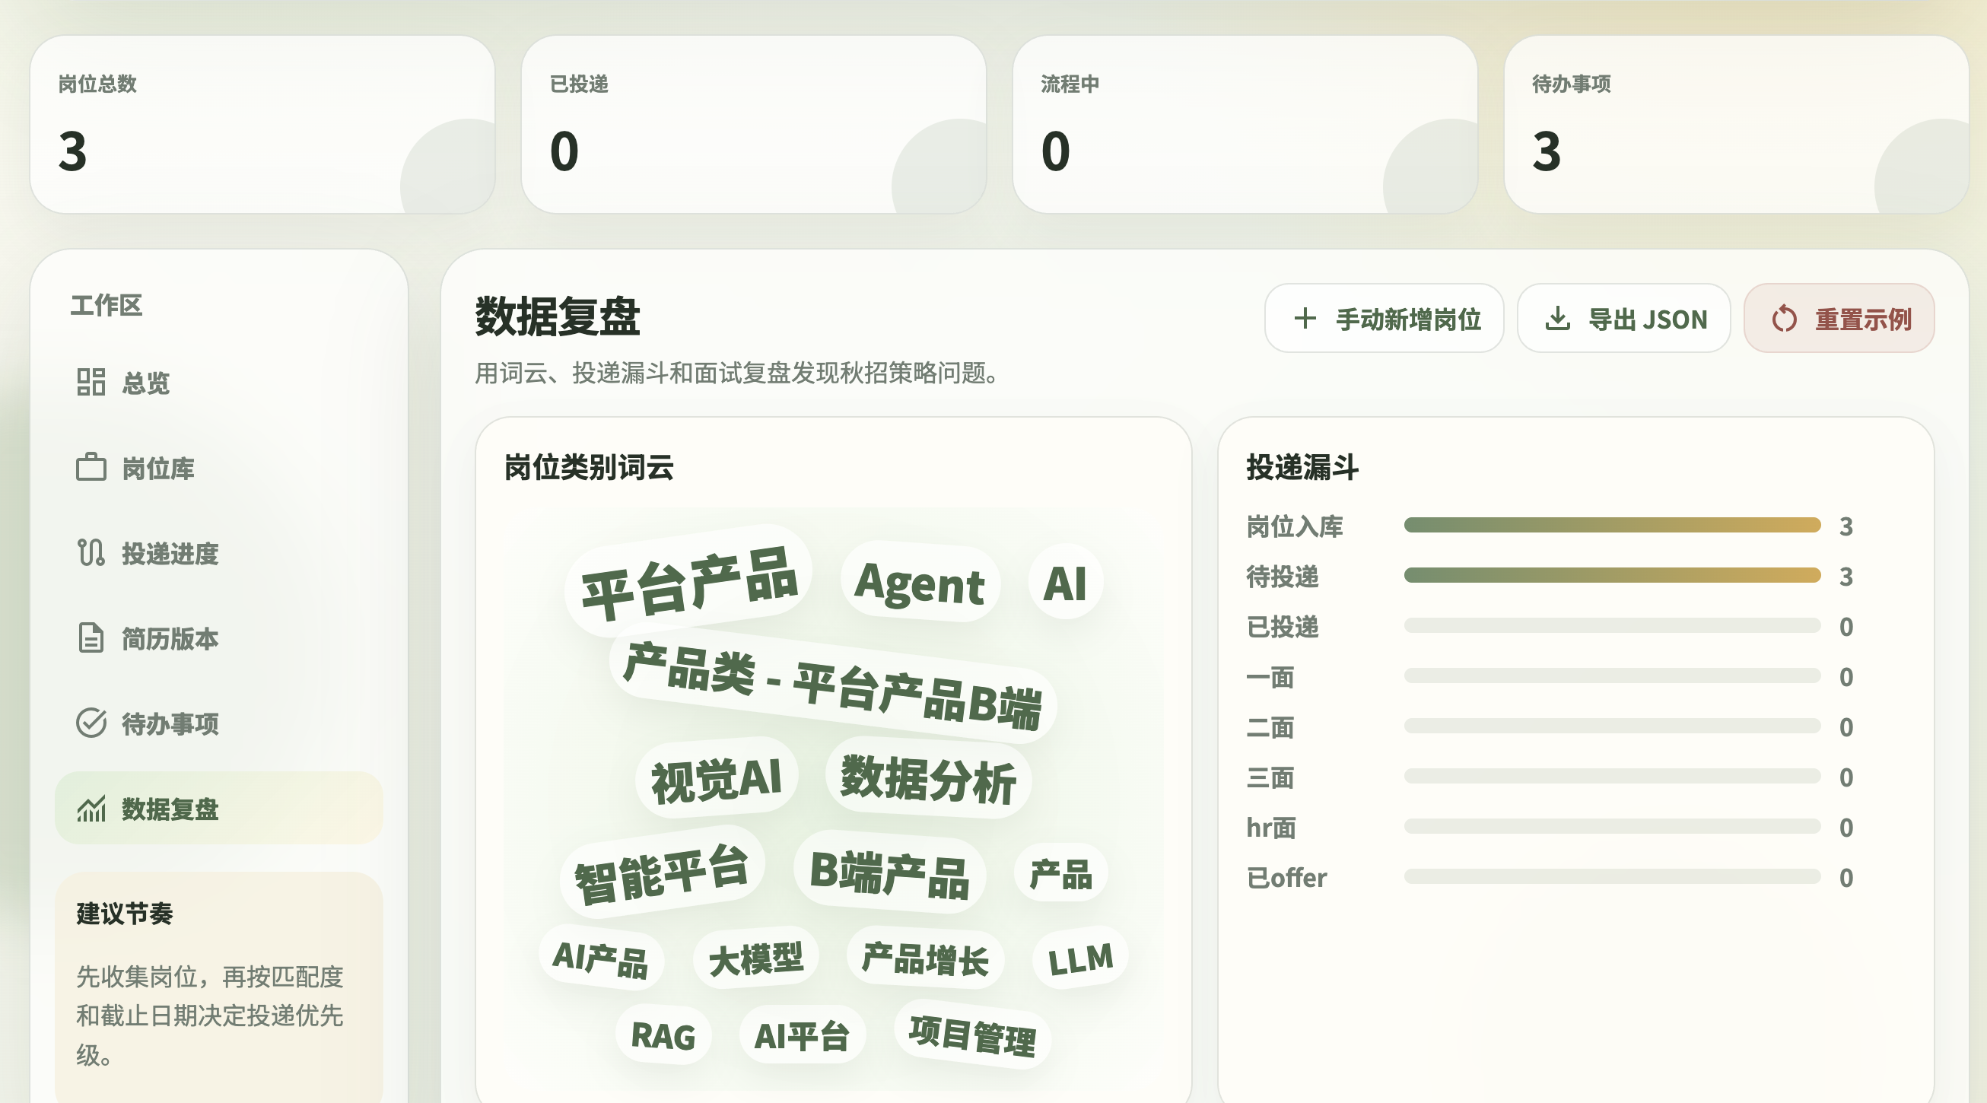Image resolution: width=1987 pixels, height=1103 pixels.
Task: Click the 已投递 stat card at top
Action: tap(754, 124)
